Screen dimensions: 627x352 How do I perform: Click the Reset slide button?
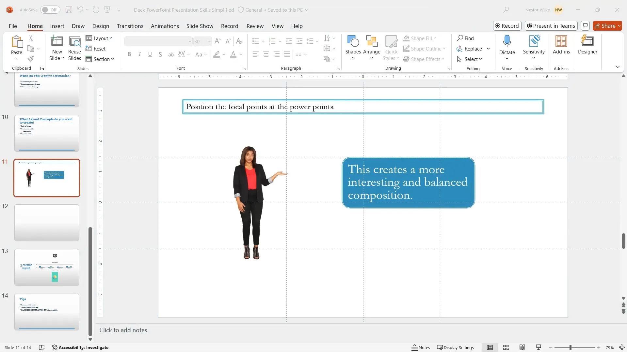point(96,49)
